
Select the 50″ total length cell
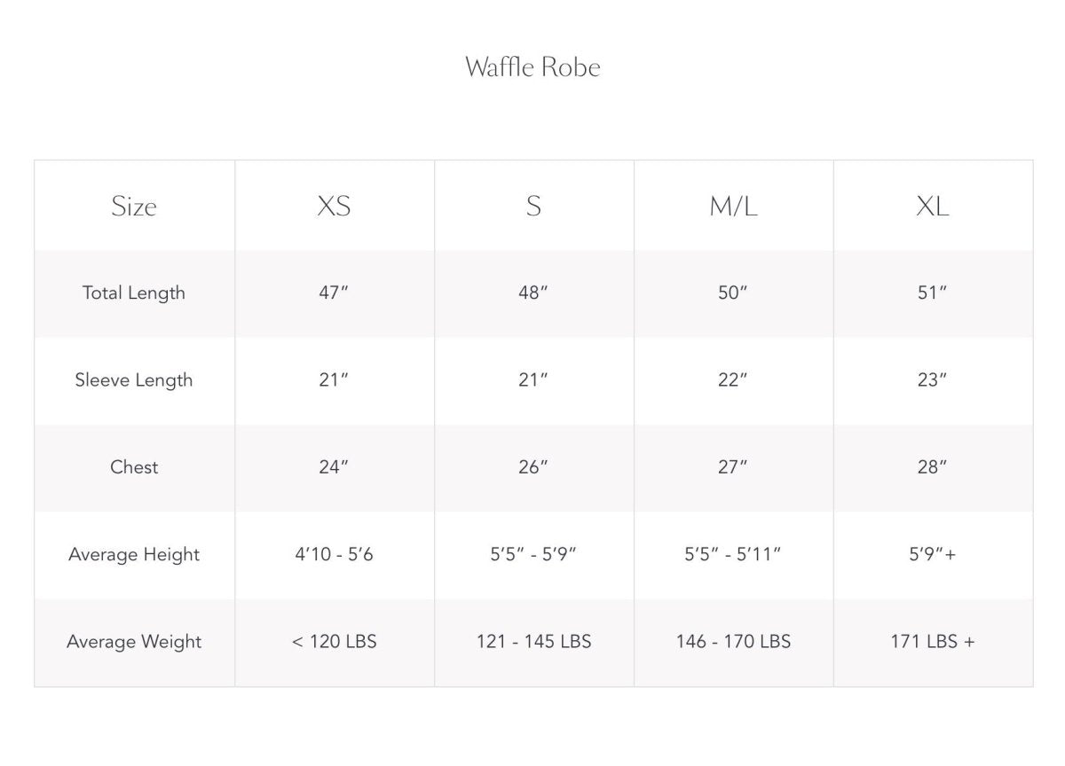(x=733, y=293)
